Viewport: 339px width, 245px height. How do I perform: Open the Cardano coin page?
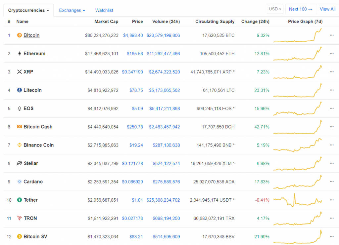pos(33,181)
